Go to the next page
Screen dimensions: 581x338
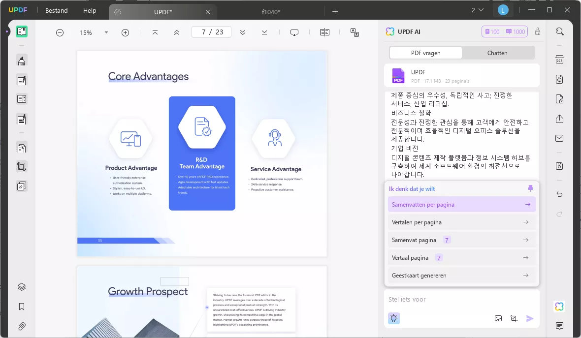[243, 32]
